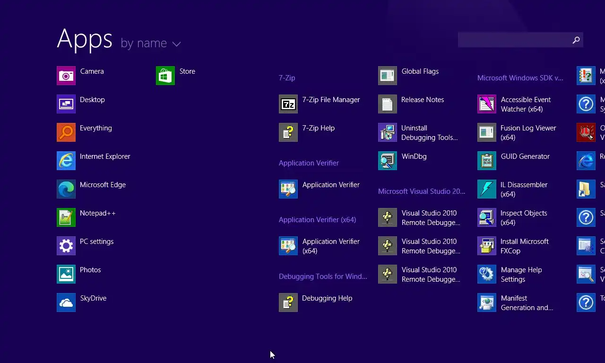Expand the 'by name' sort dropdown

[151, 43]
